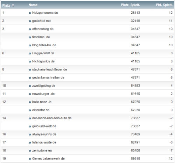Open the gesichtet net link
The image size is (175, 163).
click(x=41, y=21)
